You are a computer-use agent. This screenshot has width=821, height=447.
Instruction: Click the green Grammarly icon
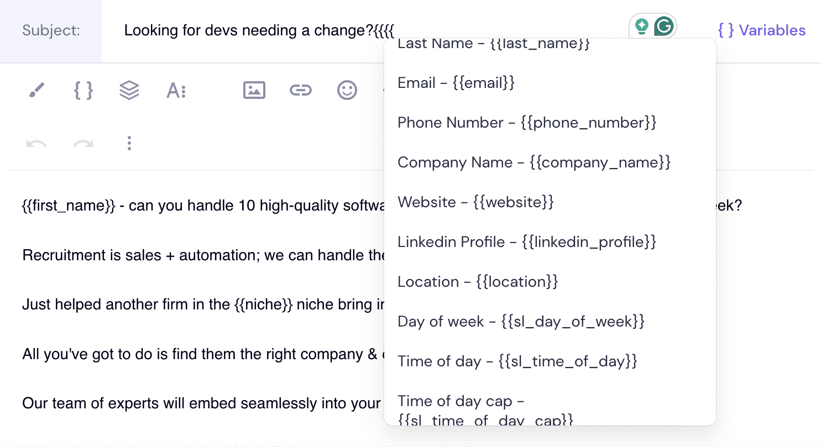click(x=663, y=27)
